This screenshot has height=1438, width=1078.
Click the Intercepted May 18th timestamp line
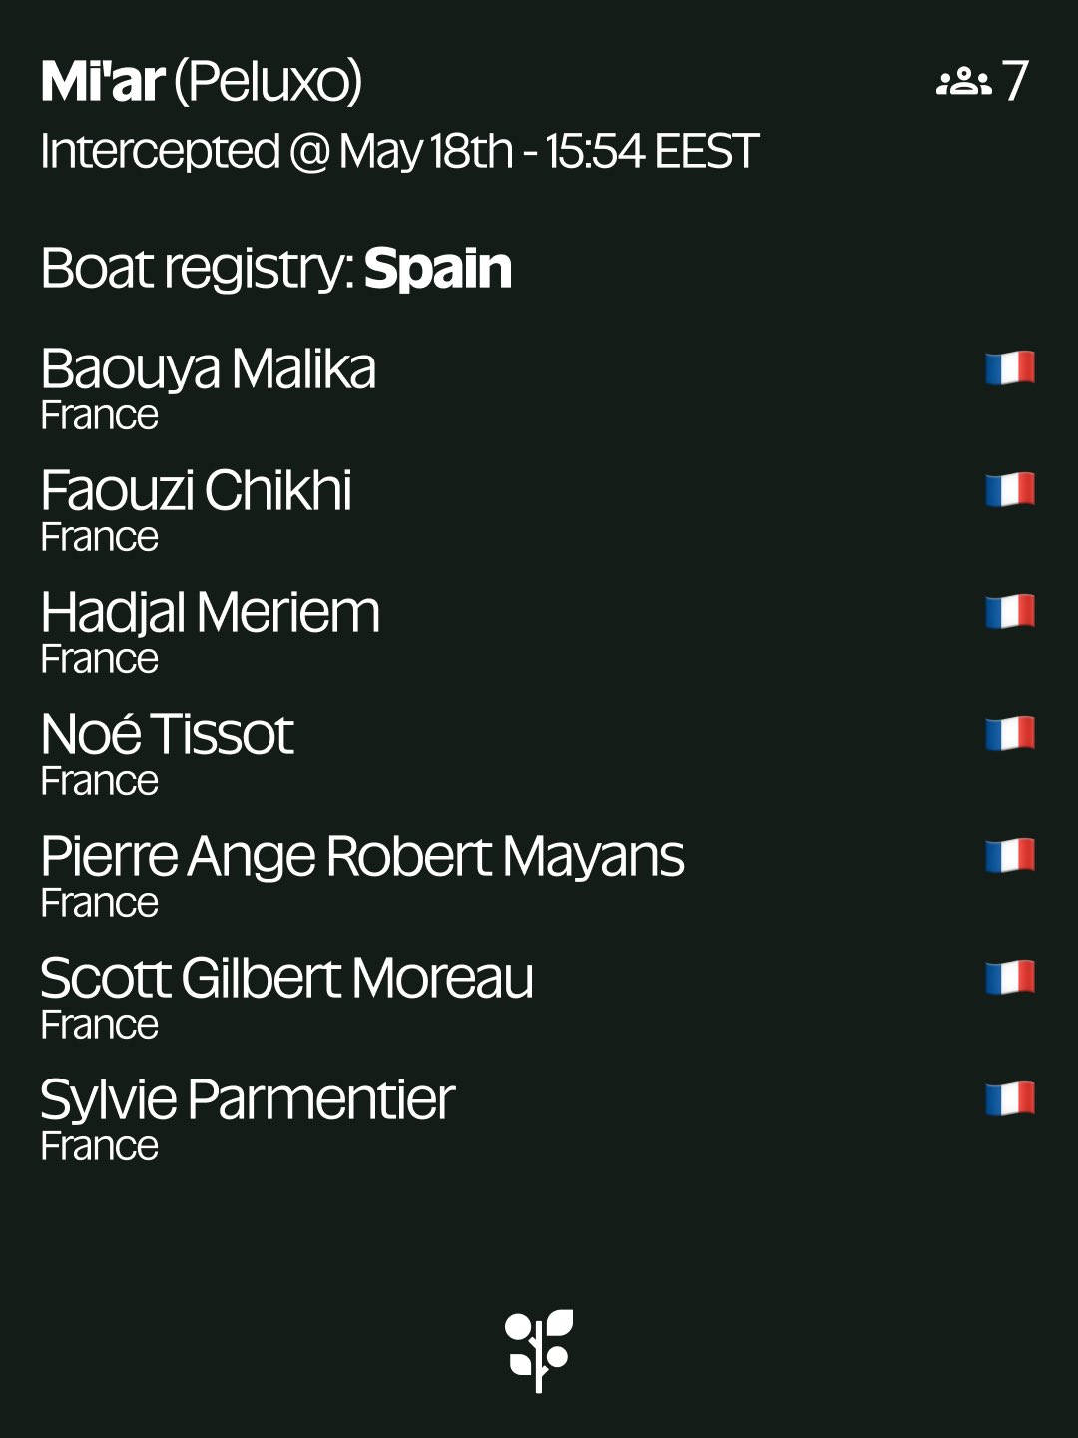point(400,152)
